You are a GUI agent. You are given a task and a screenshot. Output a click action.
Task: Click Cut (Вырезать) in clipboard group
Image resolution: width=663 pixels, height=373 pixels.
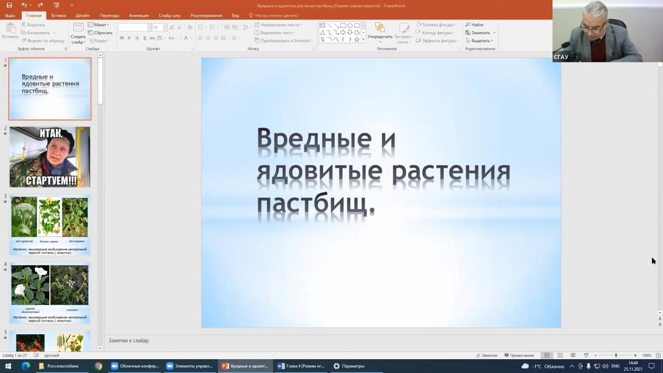click(x=33, y=25)
